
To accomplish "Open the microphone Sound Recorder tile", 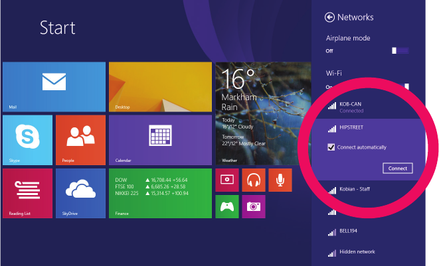I will pos(280,180).
